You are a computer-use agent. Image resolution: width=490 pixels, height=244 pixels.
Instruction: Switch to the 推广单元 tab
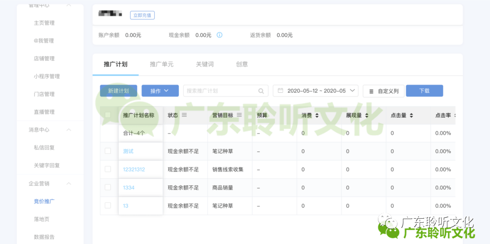coord(162,64)
